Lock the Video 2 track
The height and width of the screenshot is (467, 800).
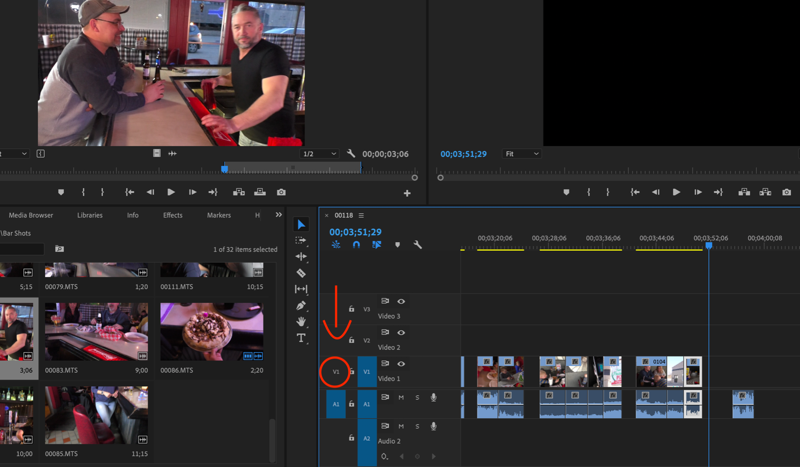pos(351,340)
